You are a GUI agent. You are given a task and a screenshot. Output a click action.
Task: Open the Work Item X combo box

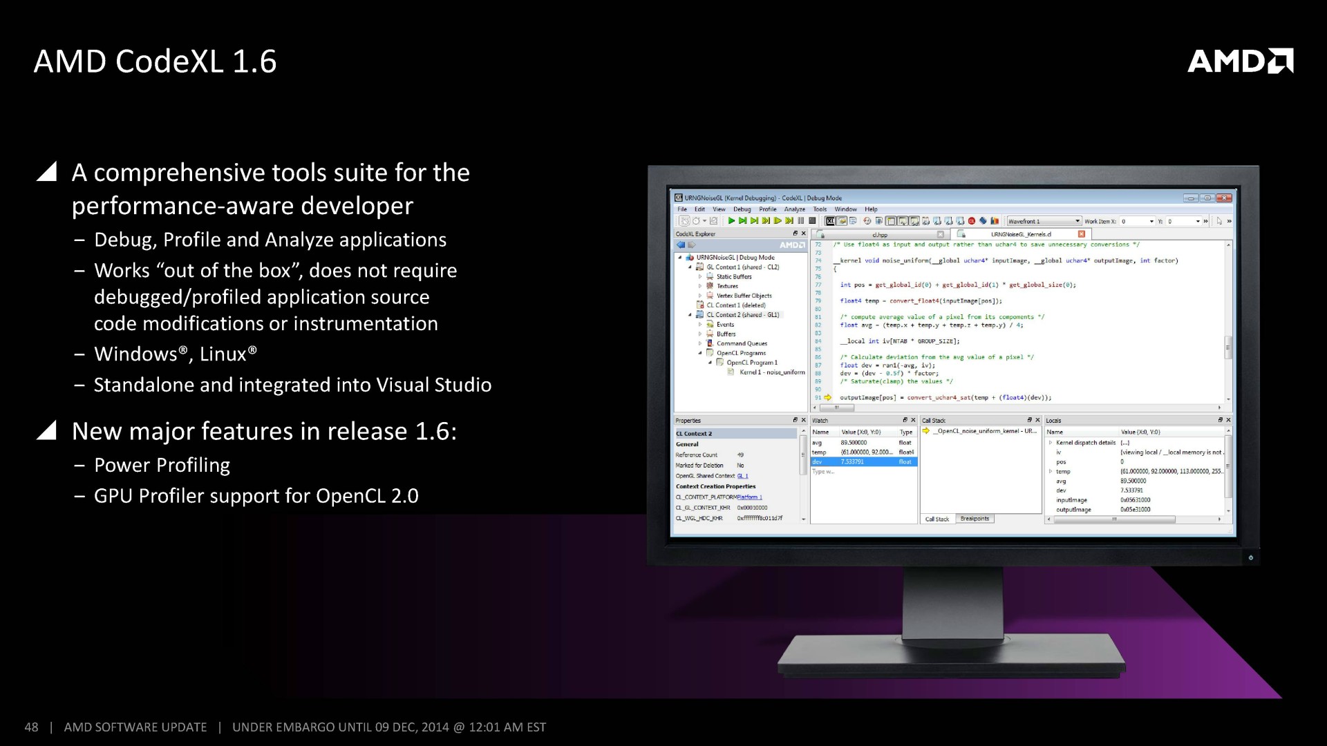pos(1151,222)
